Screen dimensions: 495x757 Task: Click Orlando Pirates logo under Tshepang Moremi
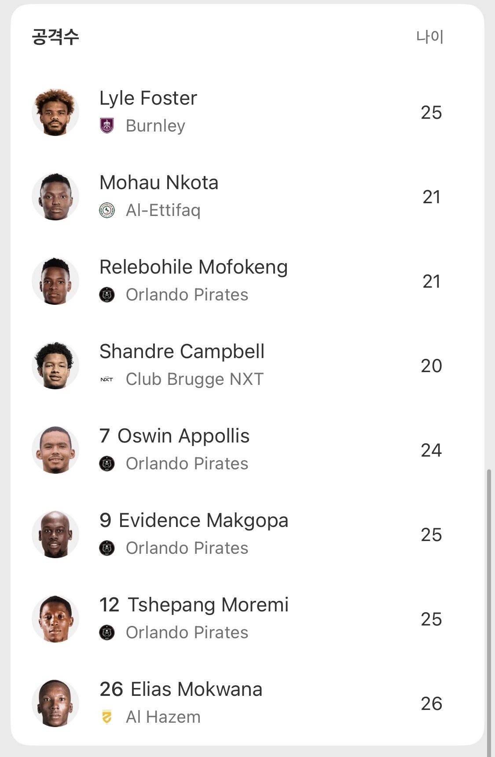tap(107, 633)
